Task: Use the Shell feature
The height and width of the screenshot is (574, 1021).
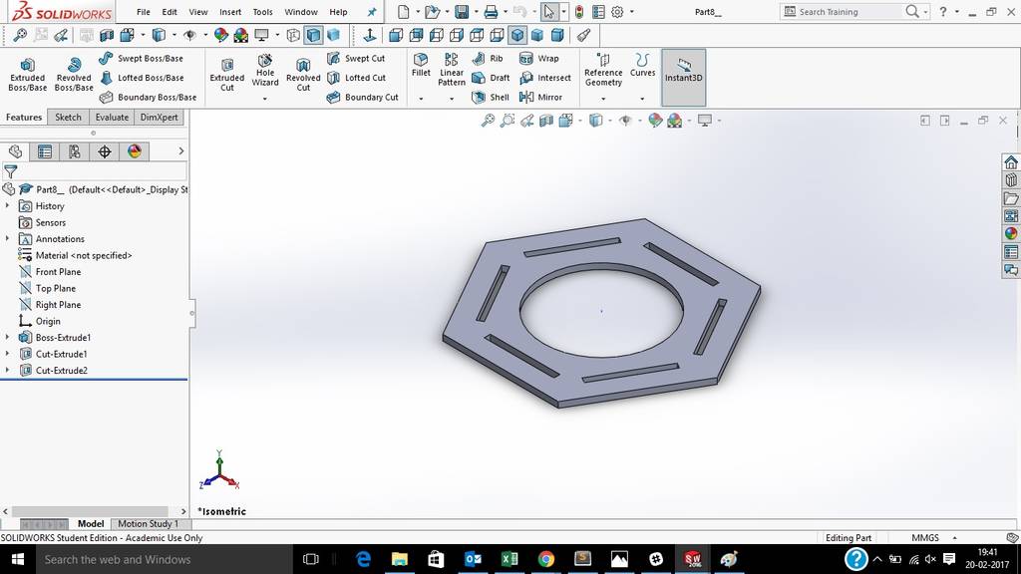Action: [491, 97]
